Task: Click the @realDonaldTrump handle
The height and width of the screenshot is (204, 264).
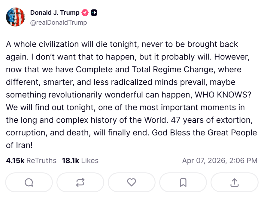Action: pos(59,22)
